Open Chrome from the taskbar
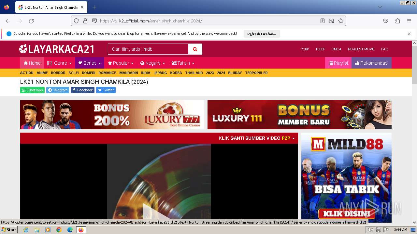Image resolution: width=417 pixels, height=234 pixels. (59, 230)
